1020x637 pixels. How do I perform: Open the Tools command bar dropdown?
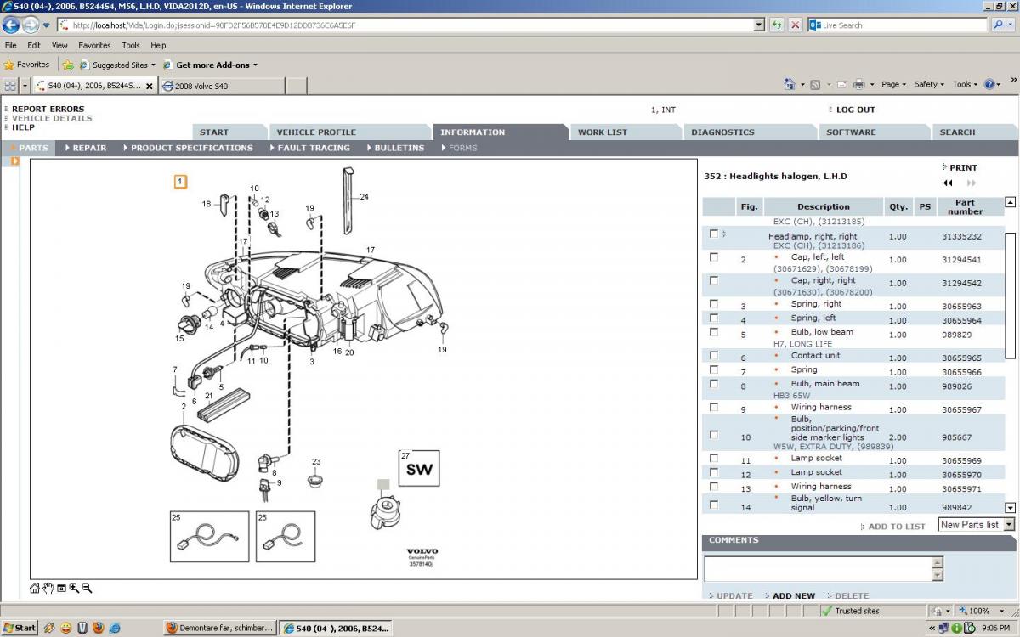(x=965, y=84)
